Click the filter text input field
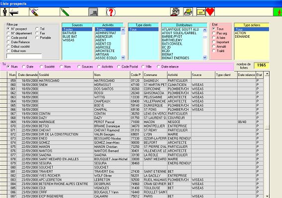This screenshot has width=282, height=198. (x=24, y=56)
